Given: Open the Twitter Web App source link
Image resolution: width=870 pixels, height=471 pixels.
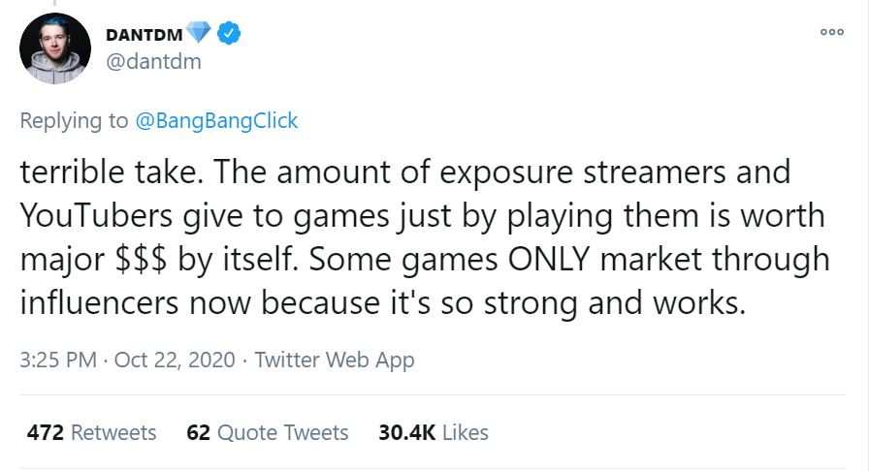Looking at the screenshot, I should (335, 361).
